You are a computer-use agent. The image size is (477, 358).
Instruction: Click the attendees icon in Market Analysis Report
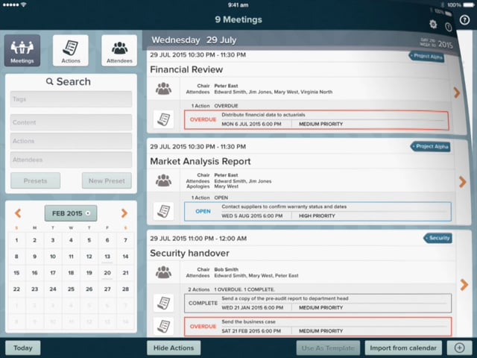click(163, 180)
